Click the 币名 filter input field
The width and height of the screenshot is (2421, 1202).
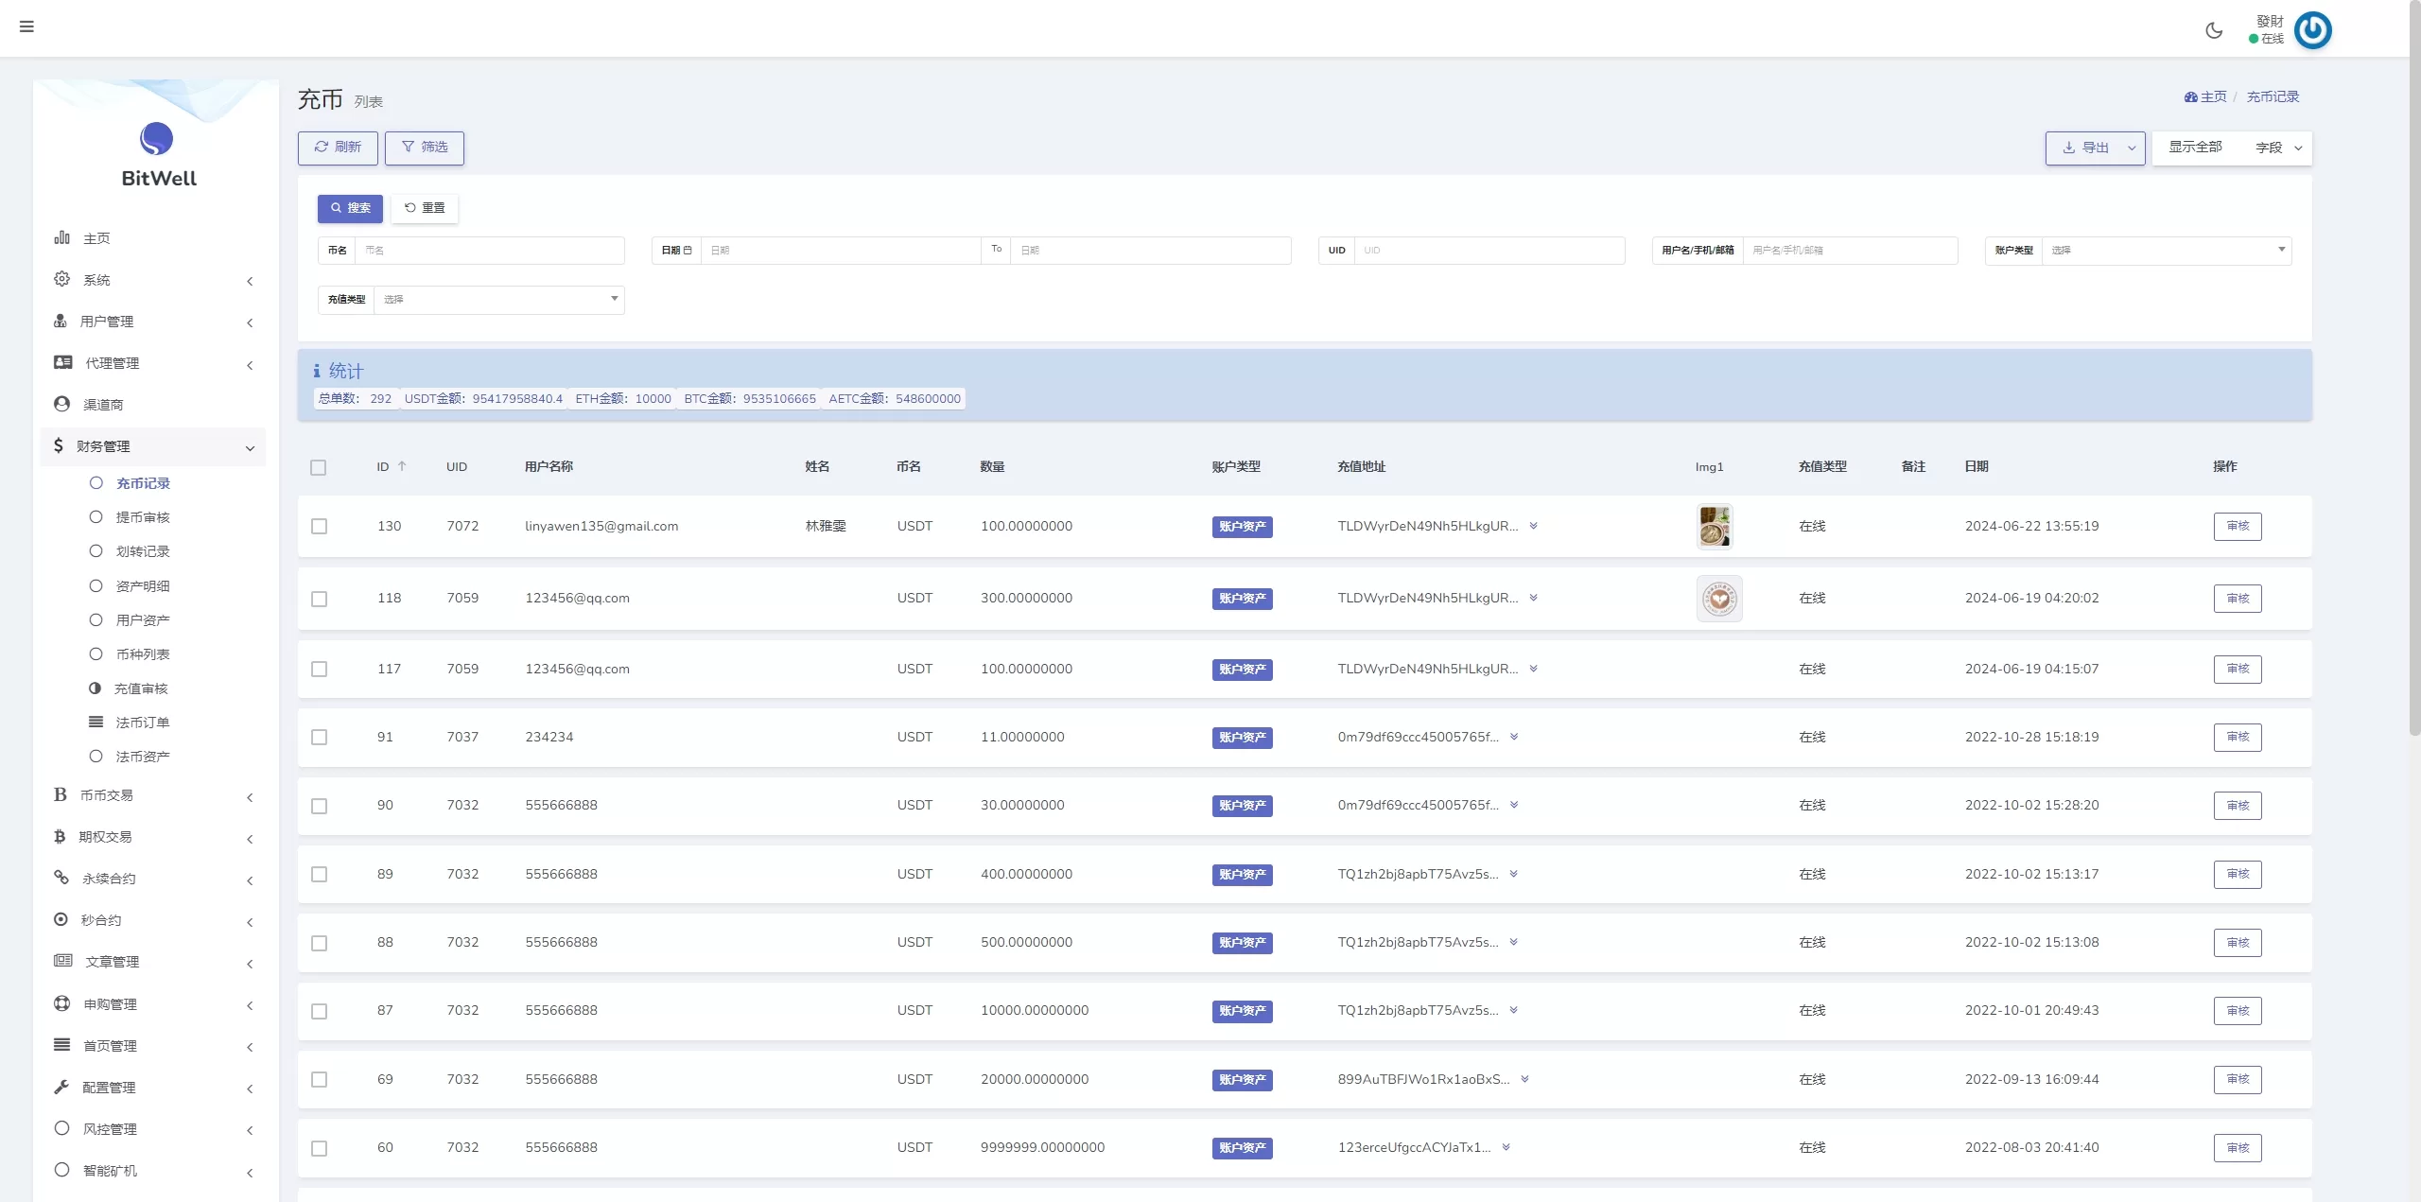pos(490,251)
